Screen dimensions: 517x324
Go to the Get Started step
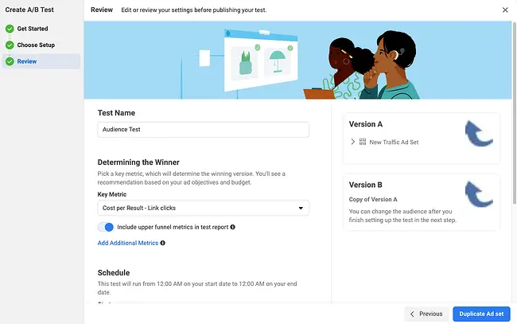pyautogui.click(x=33, y=29)
